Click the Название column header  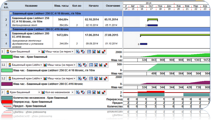tap(31, 6)
